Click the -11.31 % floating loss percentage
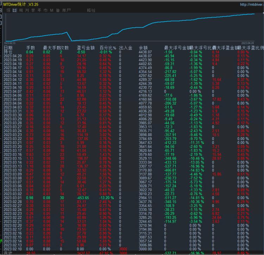 tap(197, 143)
